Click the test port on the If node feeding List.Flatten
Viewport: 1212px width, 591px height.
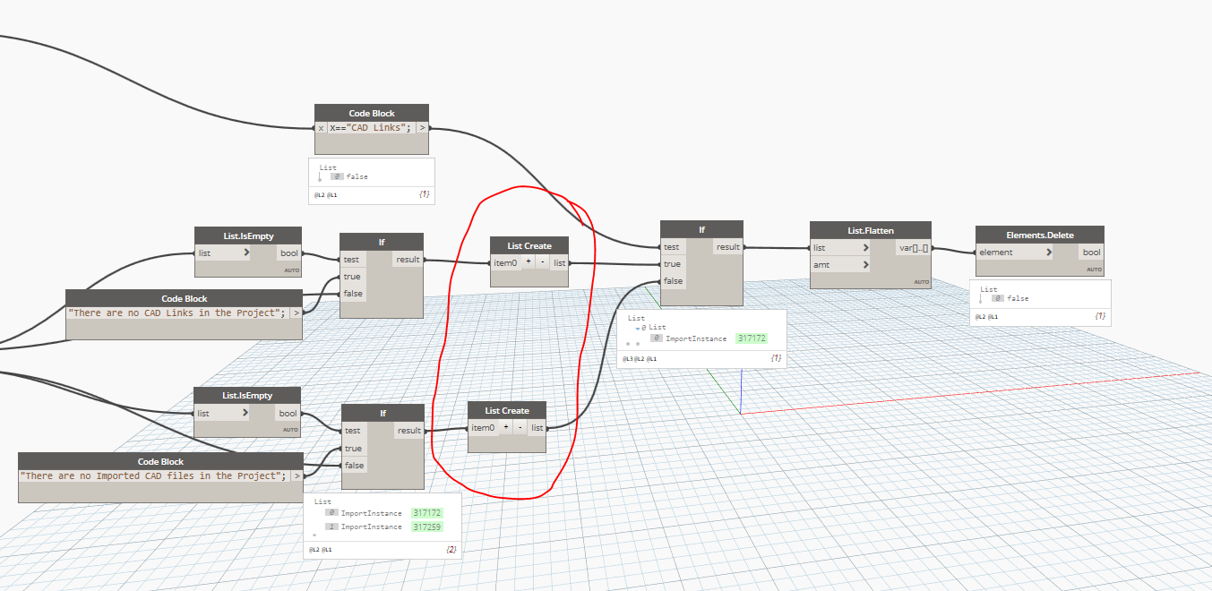[x=672, y=247]
